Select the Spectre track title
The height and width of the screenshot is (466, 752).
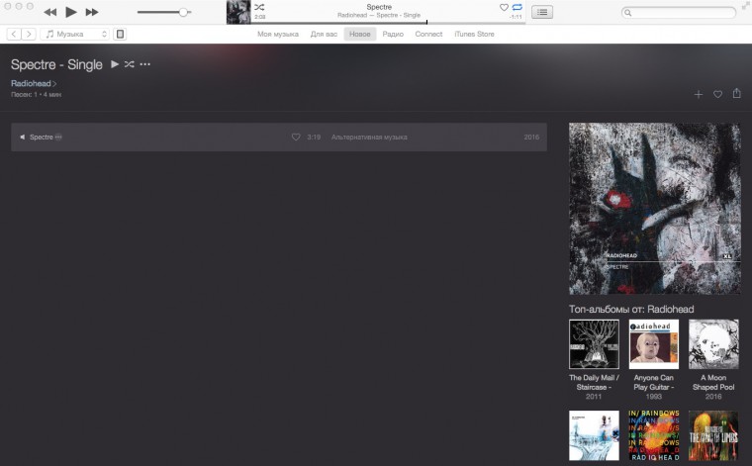pyautogui.click(x=42, y=138)
